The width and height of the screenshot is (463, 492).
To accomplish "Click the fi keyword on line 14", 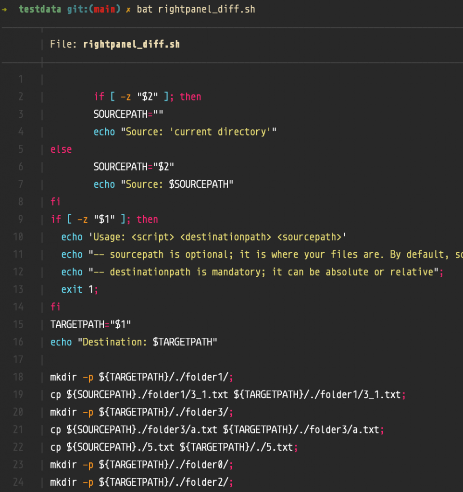I will coord(55,307).
